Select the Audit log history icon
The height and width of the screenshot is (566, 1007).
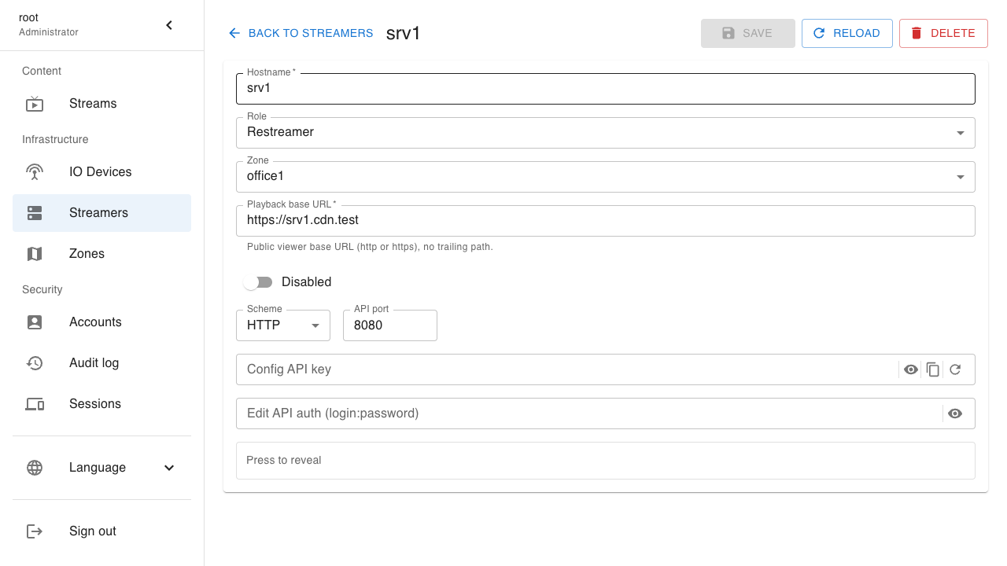pyautogui.click(x=35, y=362)
